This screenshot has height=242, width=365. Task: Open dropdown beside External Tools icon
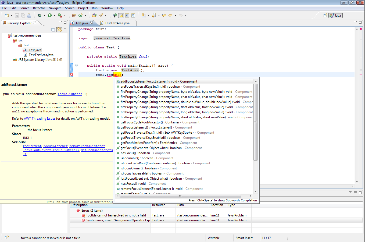point(65,15)
